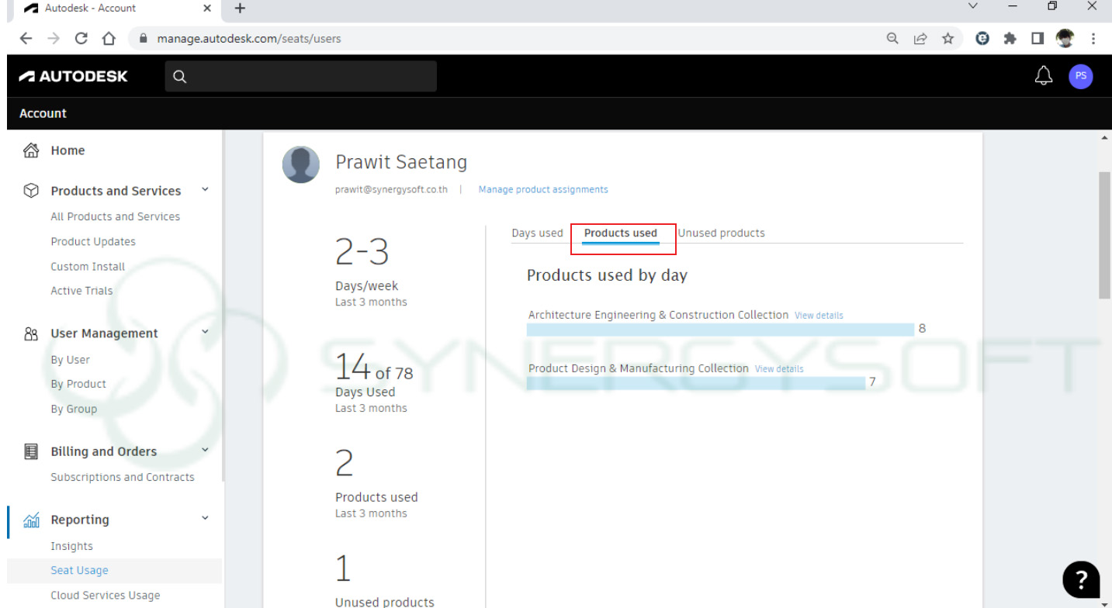Open User Management via its people icon
The image size is (1112, 608).
point(30,333)
